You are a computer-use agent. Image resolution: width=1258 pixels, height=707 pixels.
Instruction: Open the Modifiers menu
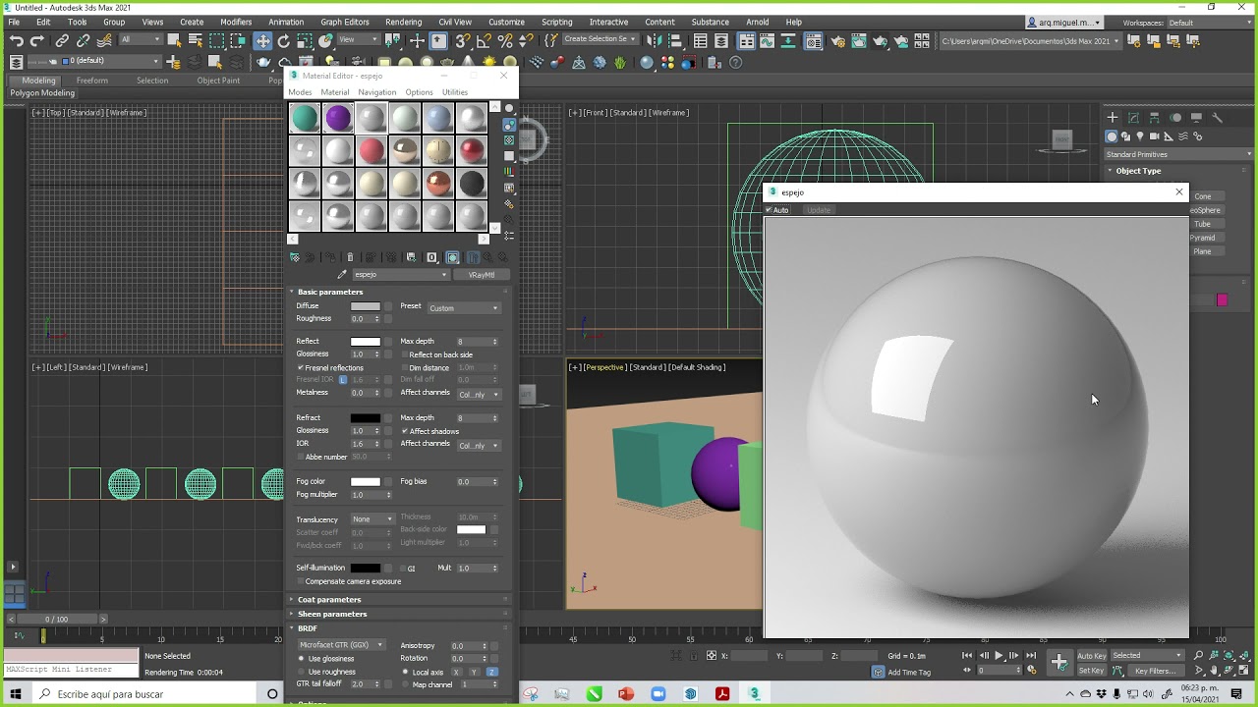(236, 22)
